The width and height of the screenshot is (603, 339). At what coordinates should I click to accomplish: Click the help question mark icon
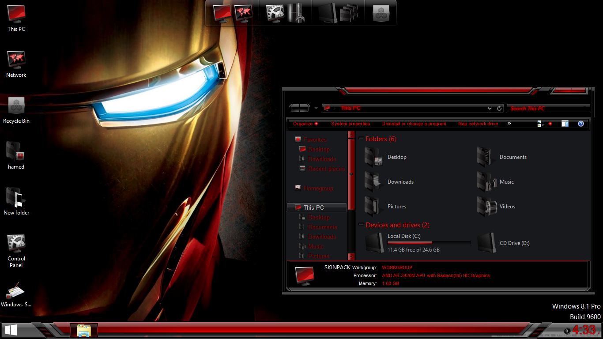pos(581,124)
